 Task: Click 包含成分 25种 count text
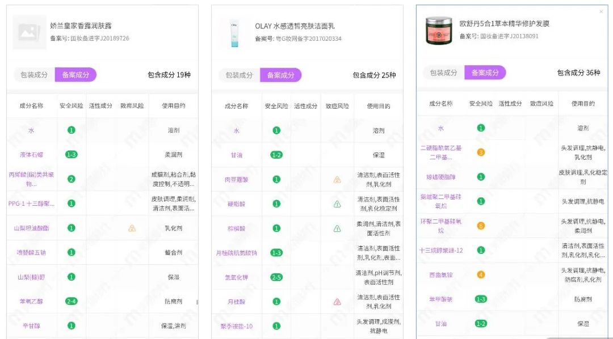375,75
